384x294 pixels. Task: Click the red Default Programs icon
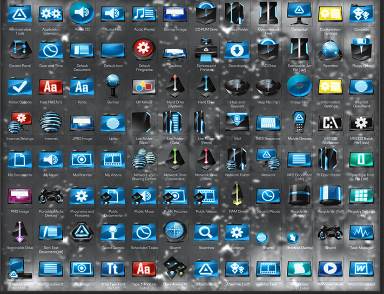click(144, 48)
